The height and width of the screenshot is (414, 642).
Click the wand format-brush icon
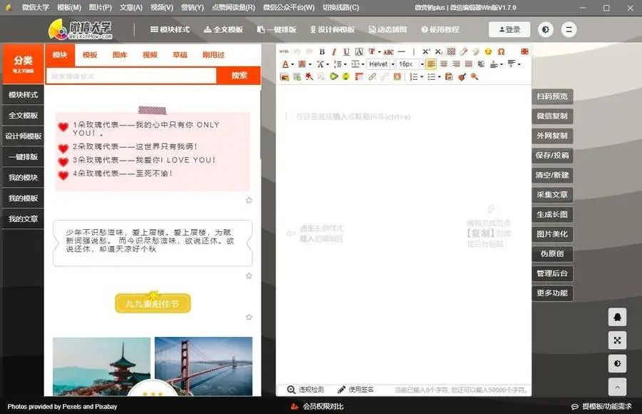(x=309, y=76)
